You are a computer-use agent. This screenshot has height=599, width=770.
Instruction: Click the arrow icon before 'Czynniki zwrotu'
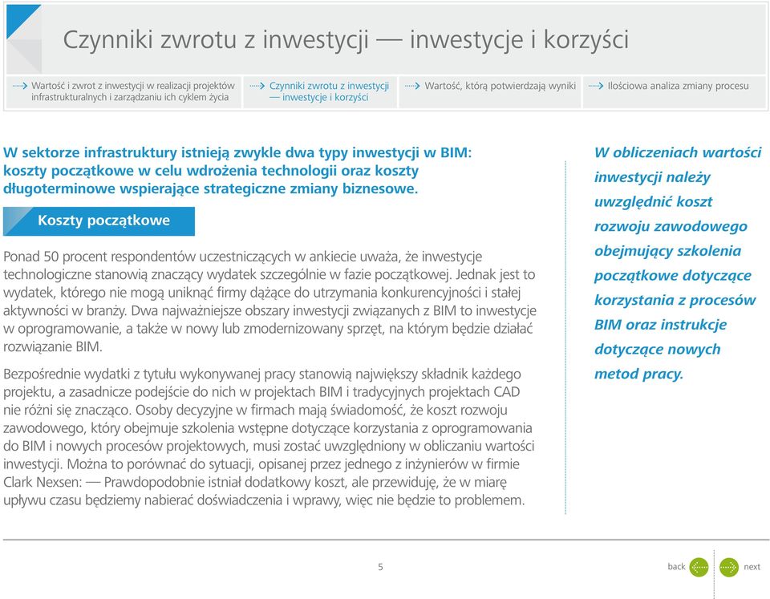click(257, 86)
